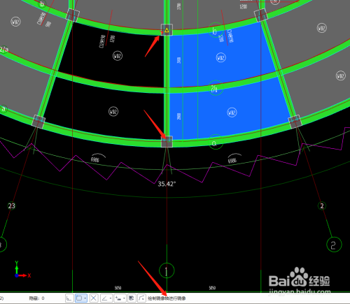350x304 pixels.
Task: Click right 6986 arc dimension text
Action: point(232,161)
